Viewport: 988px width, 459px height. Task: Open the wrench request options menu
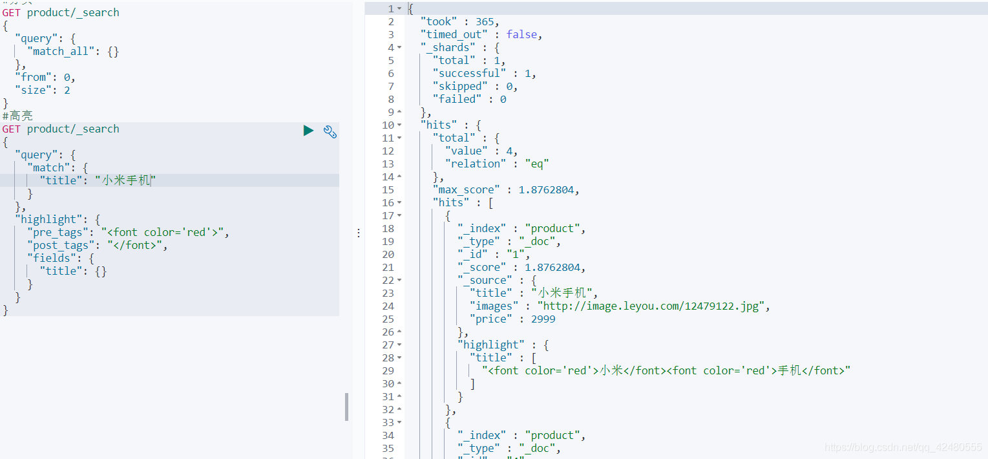pos(330,132)
